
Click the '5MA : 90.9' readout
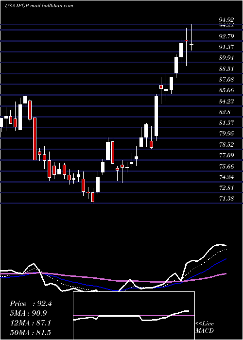click(28, 313)
